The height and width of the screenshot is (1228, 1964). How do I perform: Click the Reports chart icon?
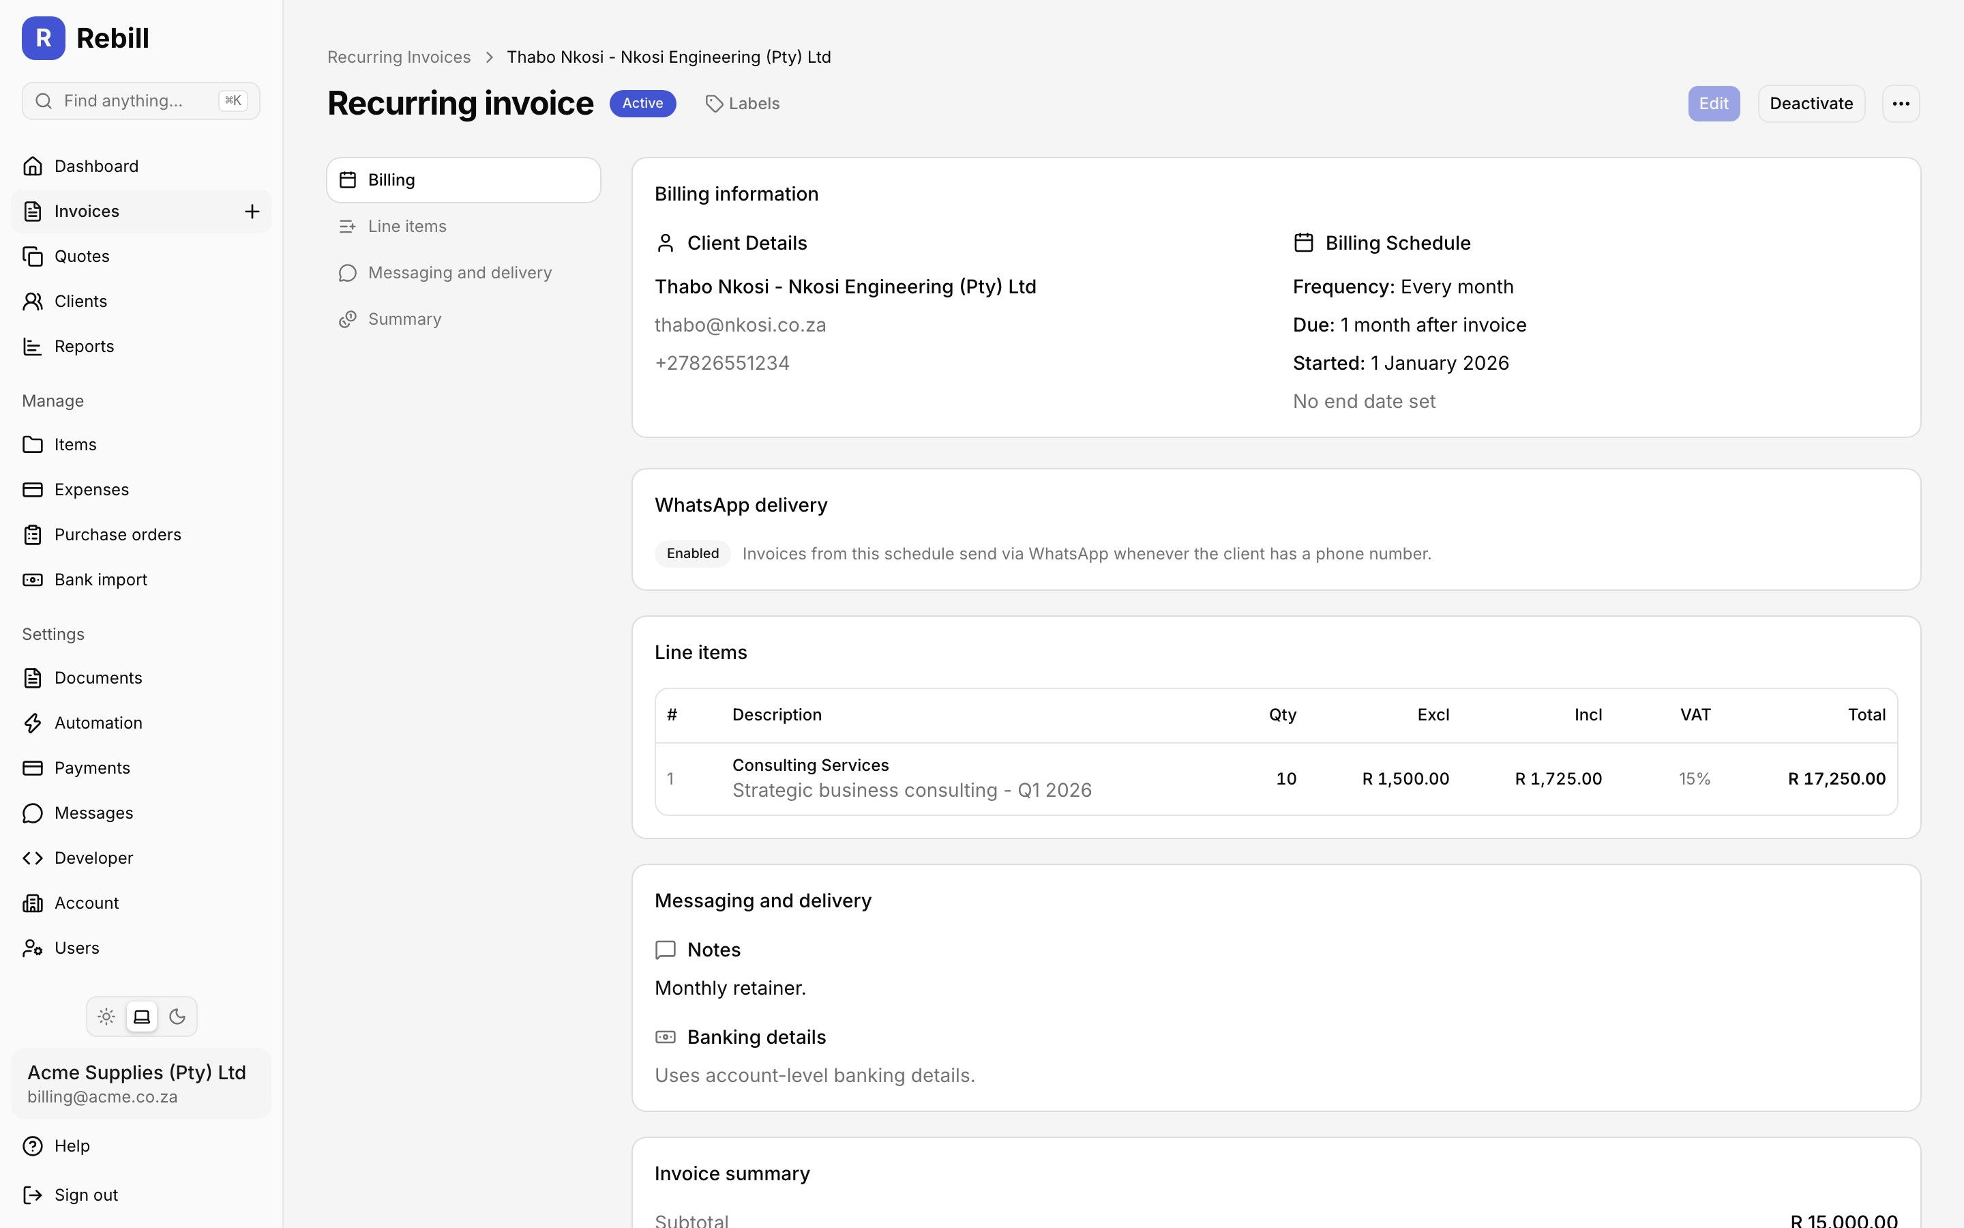(33, 346)
